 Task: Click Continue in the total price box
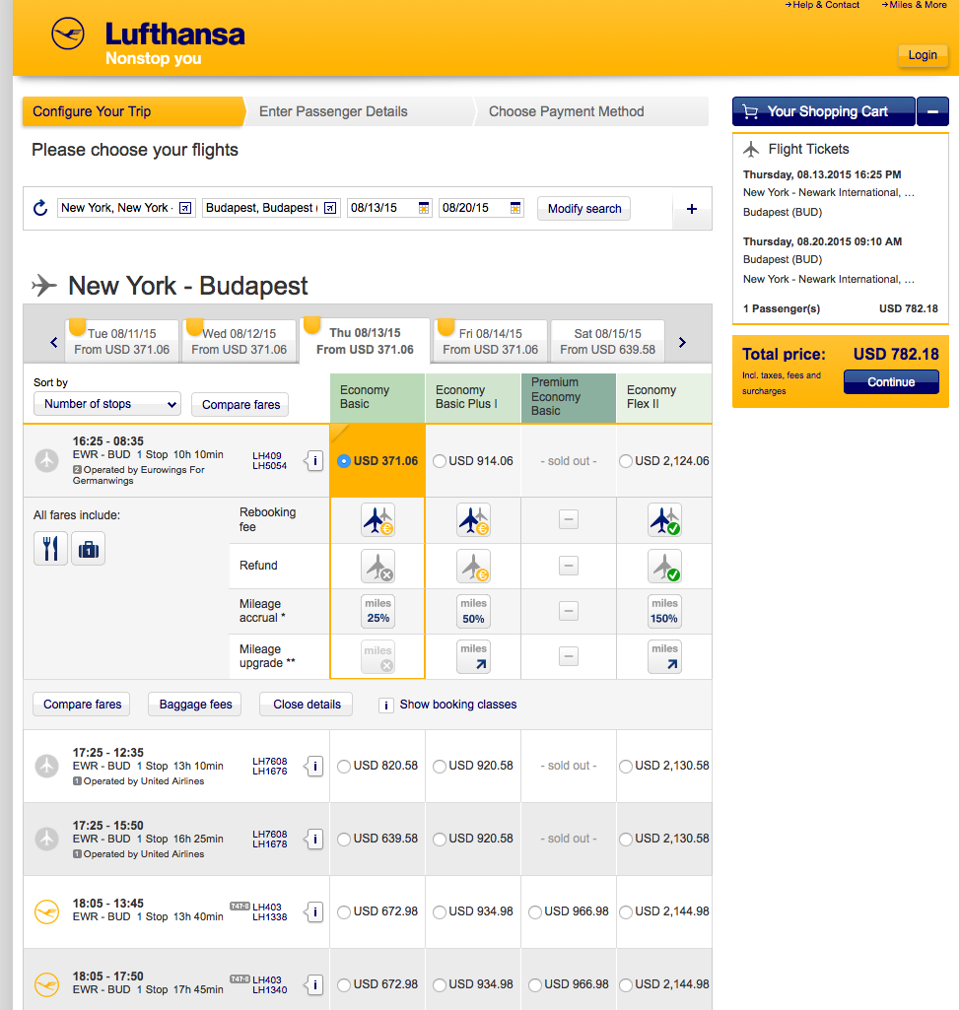point(891,382)
